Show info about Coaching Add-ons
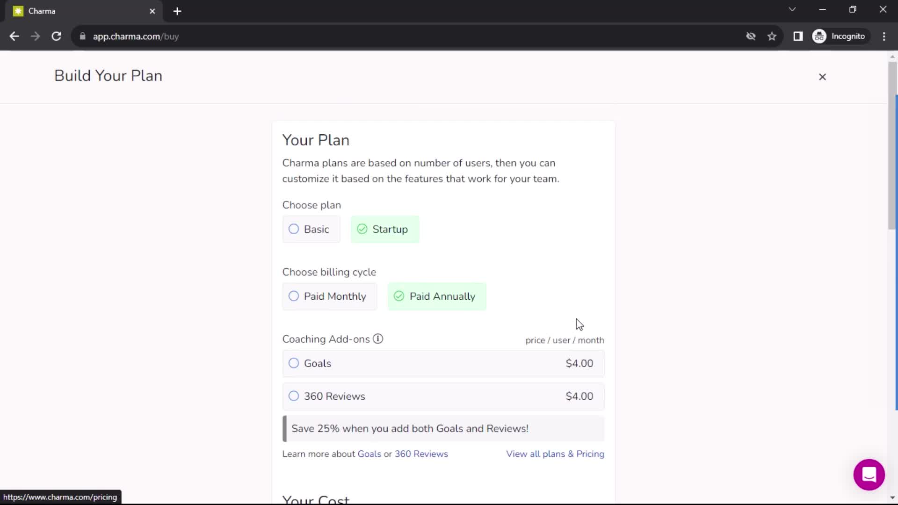898x505 pixels. point(378,339)
